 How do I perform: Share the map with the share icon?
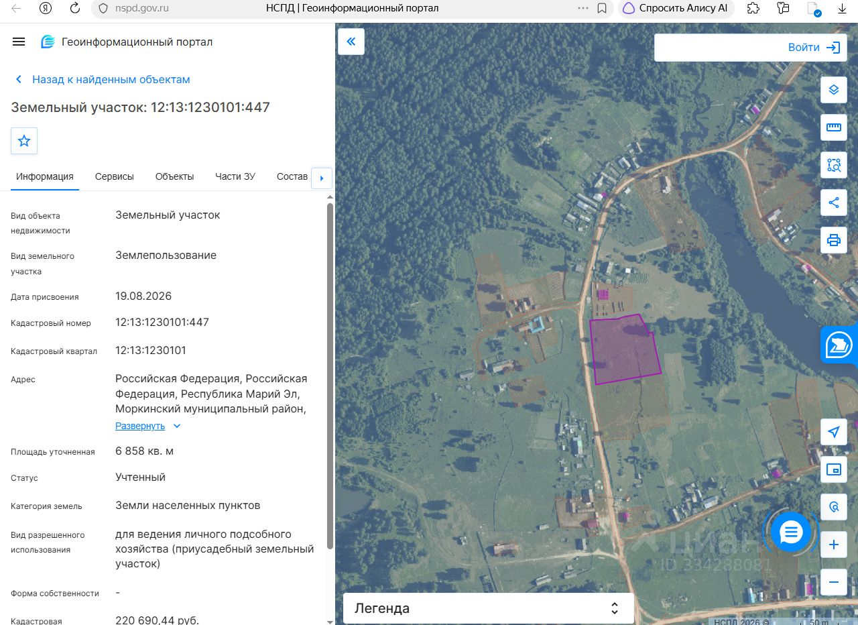pyautogui.click(x=834, y=203)
